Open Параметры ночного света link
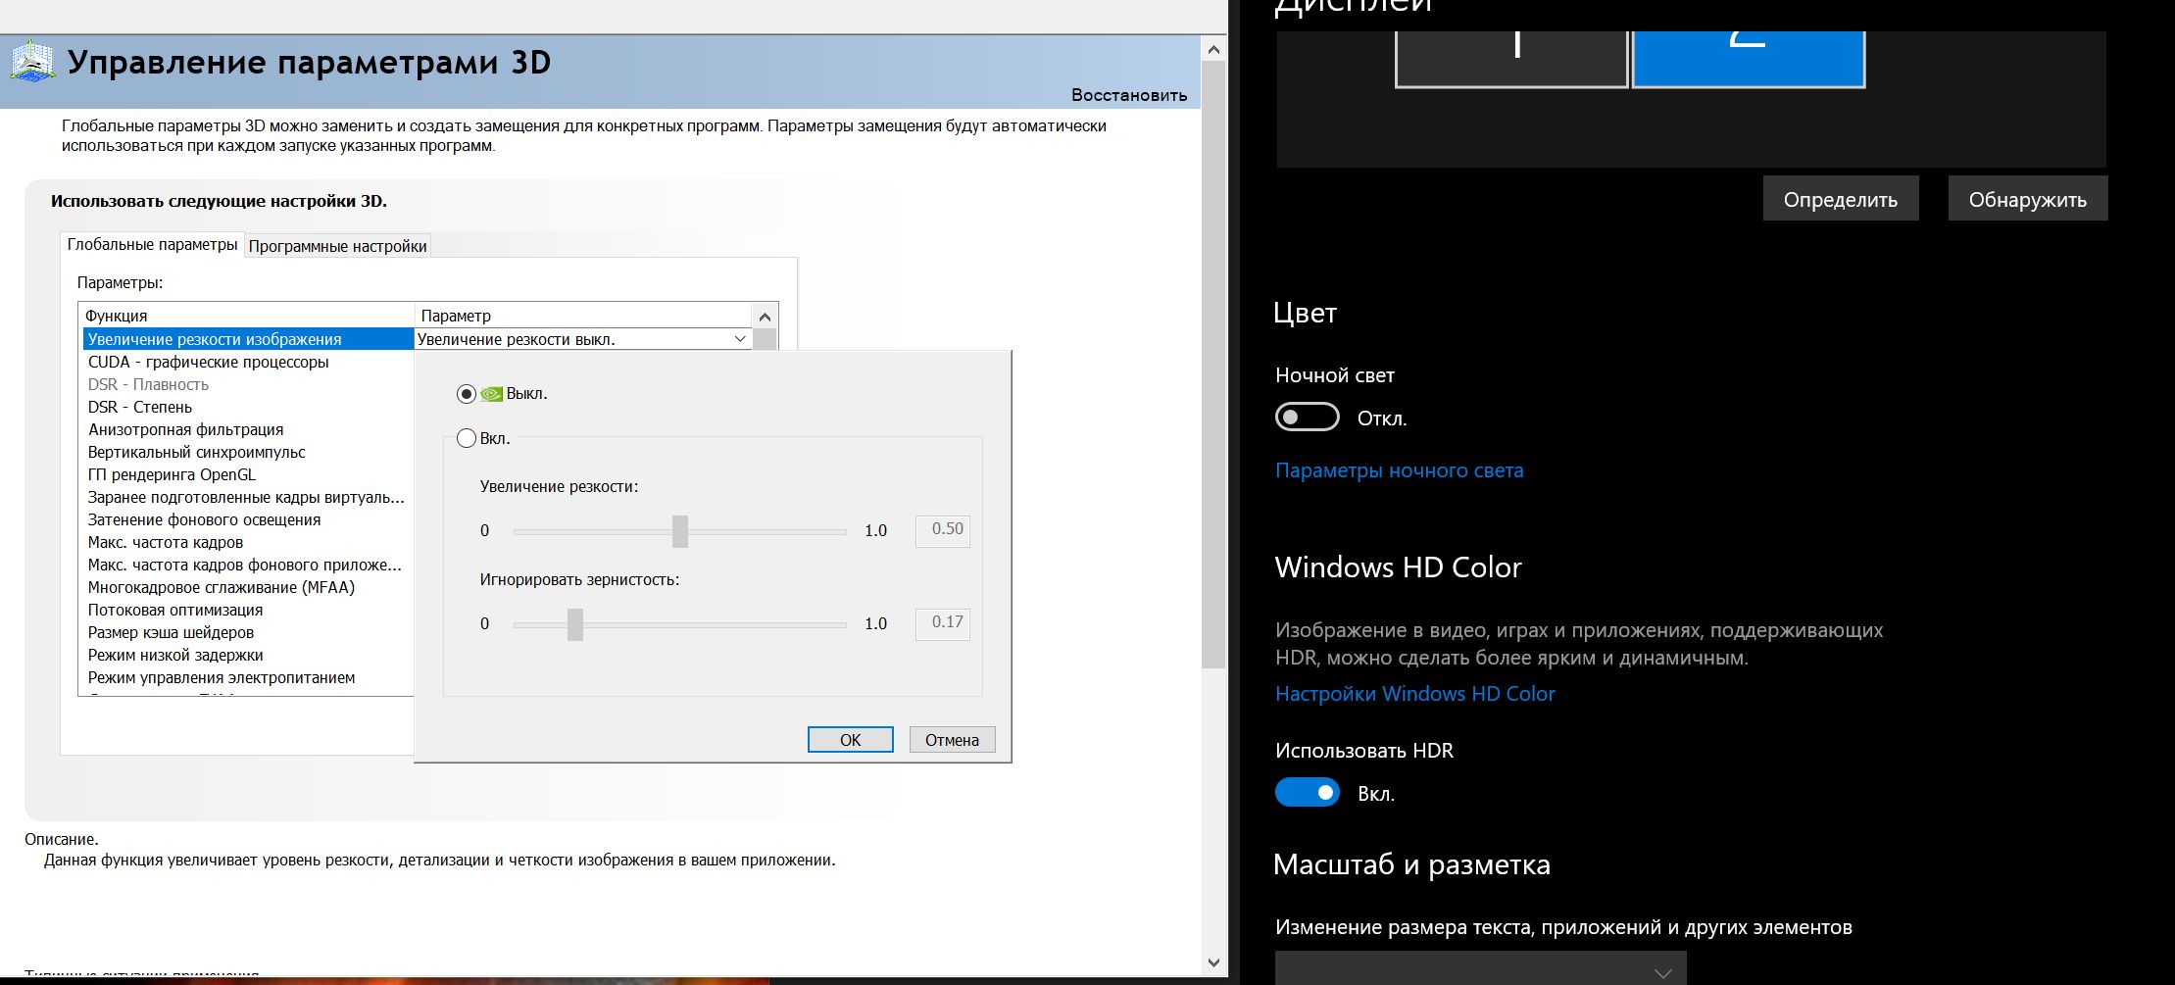This screenshot has height=985, width=2175. (1399, 470)
